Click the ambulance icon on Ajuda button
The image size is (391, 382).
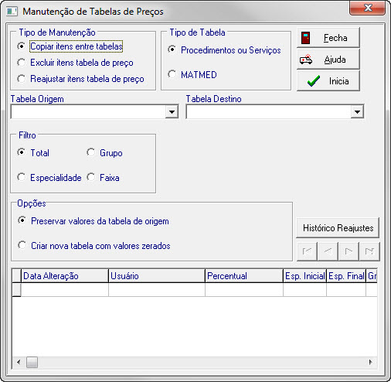coord(306,60)
